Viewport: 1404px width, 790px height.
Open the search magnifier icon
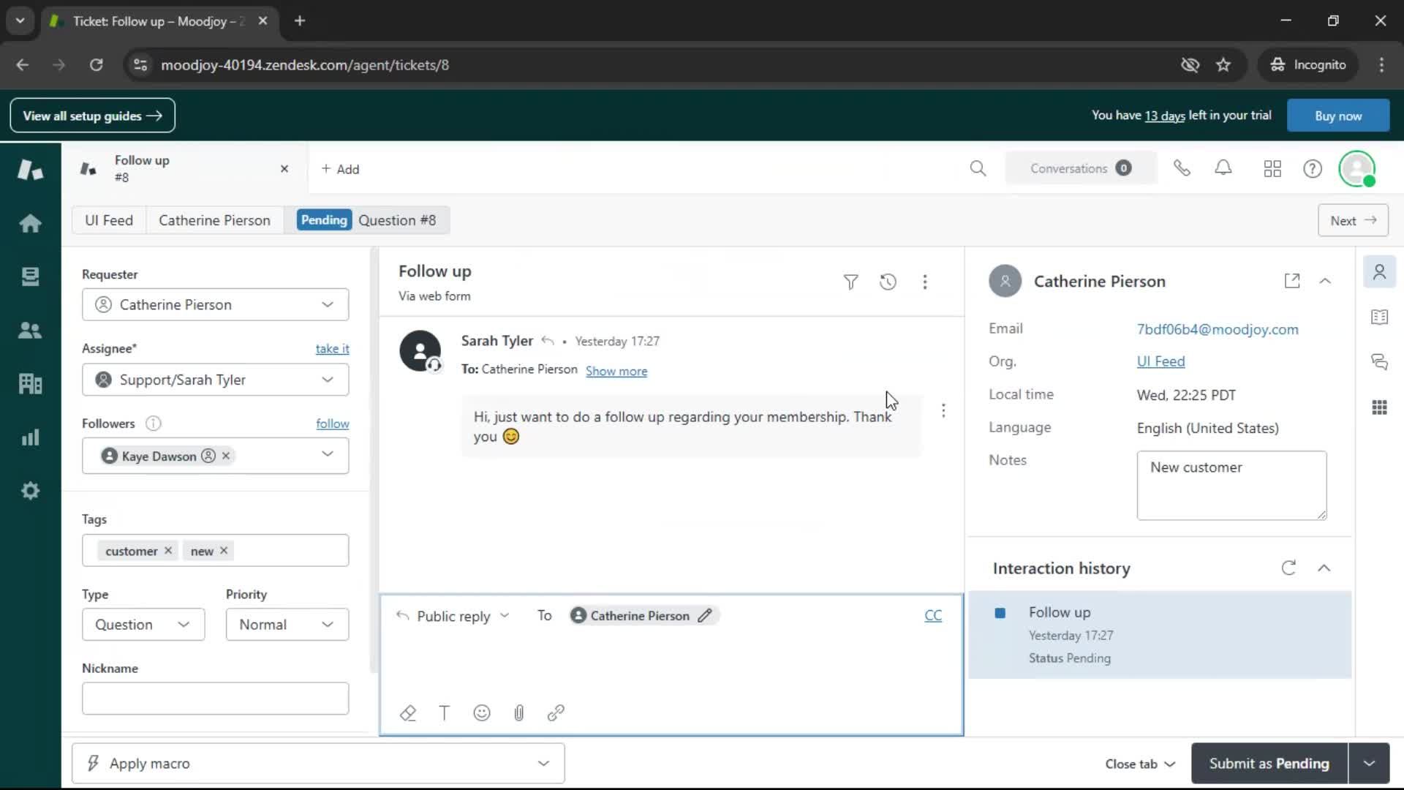pyautogui.click(x=978, y=169)
